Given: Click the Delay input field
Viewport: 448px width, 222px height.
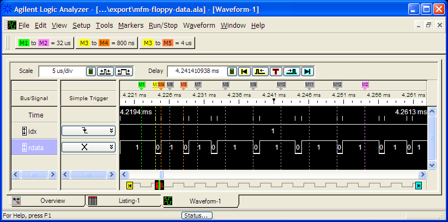Looking at the screenshot, I should point(197,71).
